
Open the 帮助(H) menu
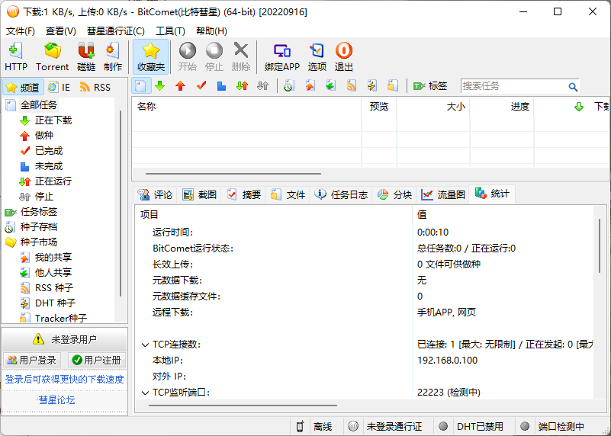(211, 31)
